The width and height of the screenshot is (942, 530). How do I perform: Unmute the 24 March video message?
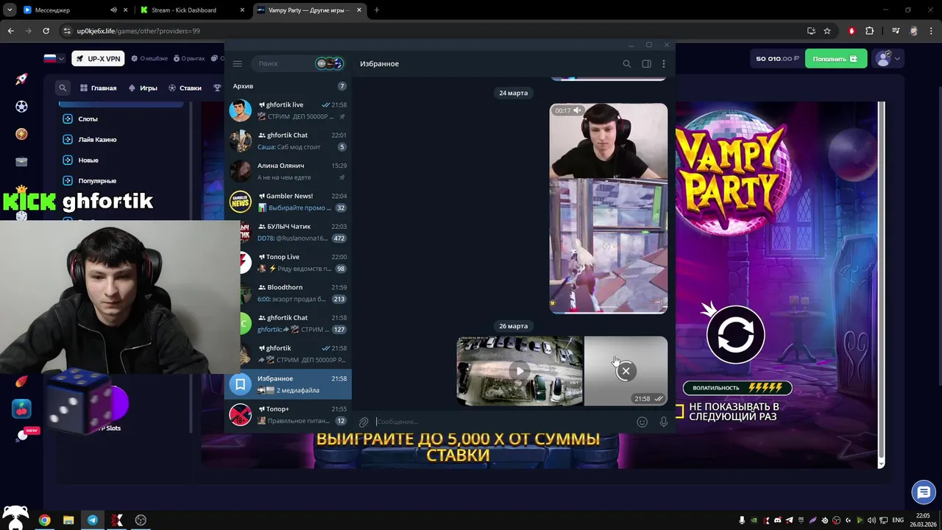(x=578, y=110)
